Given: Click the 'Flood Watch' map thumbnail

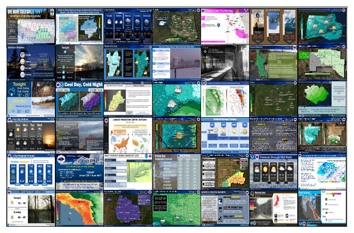Looking at the screenshot, I should pyautogui.click(x=273, y=62).
